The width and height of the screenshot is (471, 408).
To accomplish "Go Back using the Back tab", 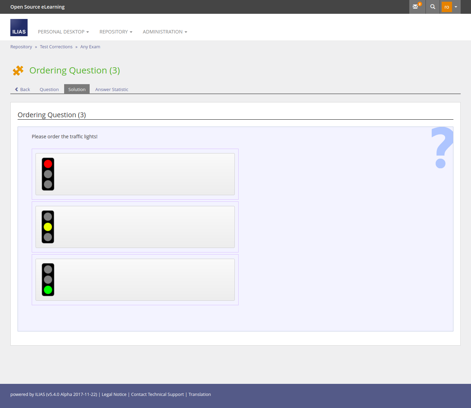I will tap(23, 89).
